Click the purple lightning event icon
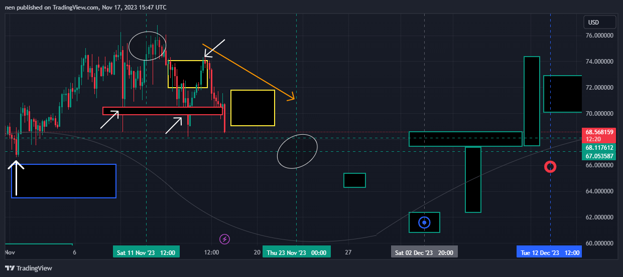 tap(225, 239)
